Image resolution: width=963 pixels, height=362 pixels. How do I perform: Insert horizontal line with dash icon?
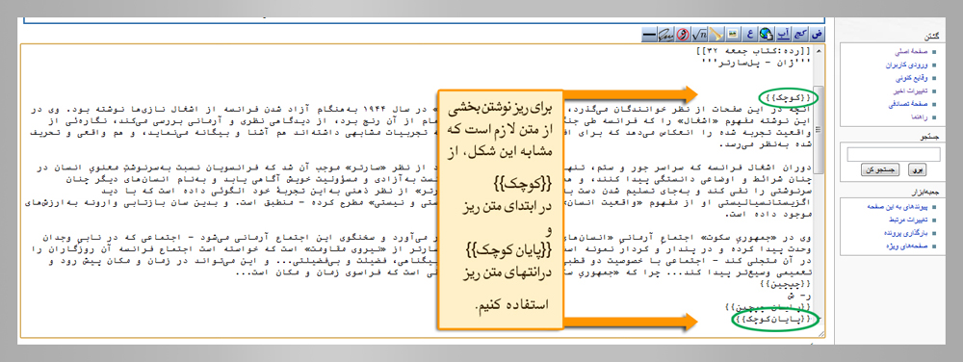649,34
